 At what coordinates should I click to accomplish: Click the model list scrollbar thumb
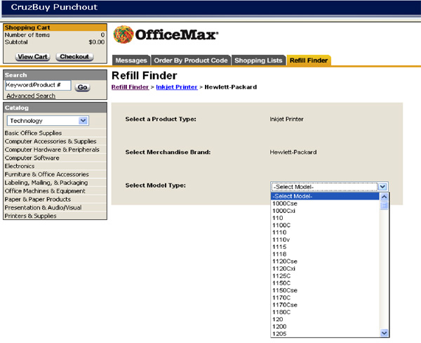[385, 205]
